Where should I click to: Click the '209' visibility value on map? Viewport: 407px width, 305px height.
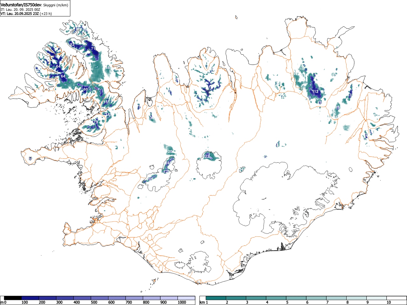(150, 179)
